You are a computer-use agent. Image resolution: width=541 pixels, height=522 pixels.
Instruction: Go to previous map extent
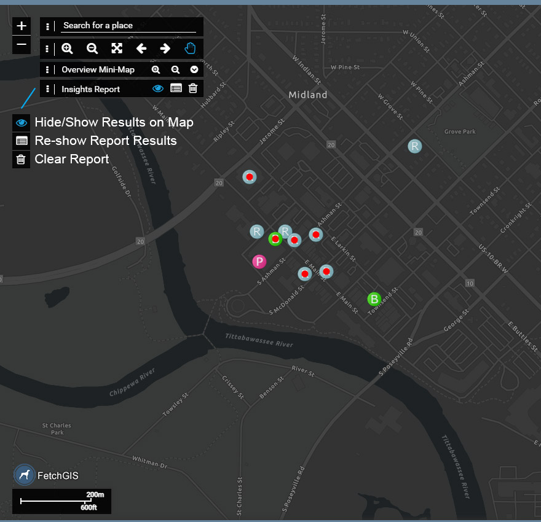click(x=141, y=49)
